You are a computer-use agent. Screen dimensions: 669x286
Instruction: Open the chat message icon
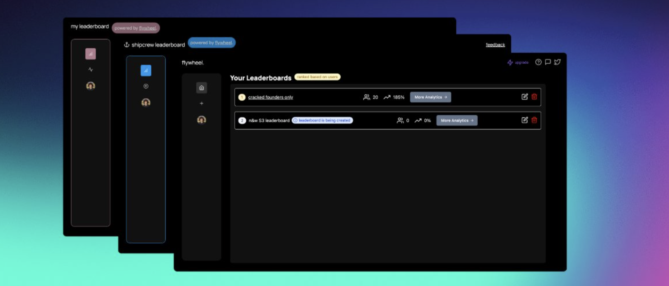548,62
